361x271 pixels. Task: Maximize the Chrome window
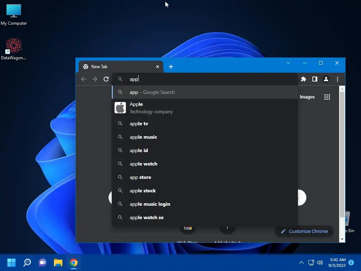pos(321,63)
